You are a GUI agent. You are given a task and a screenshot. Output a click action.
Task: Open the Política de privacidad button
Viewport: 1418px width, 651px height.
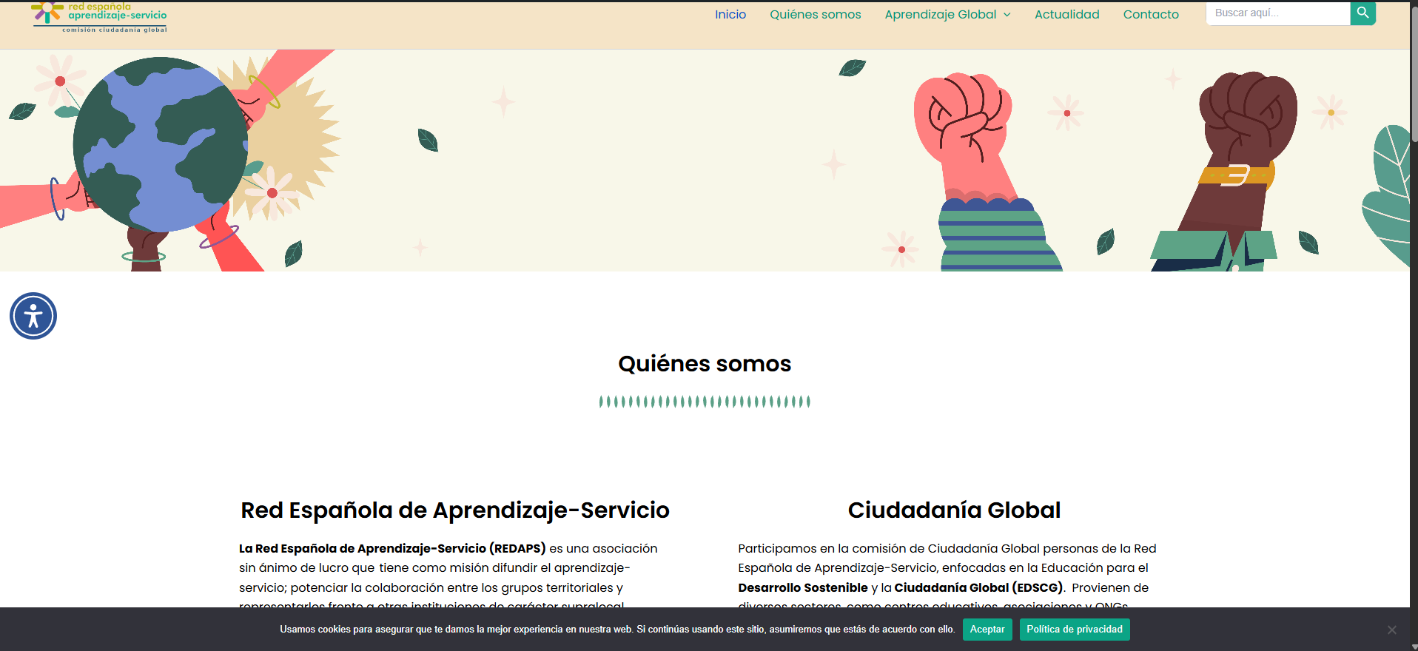coord(1074,630)
